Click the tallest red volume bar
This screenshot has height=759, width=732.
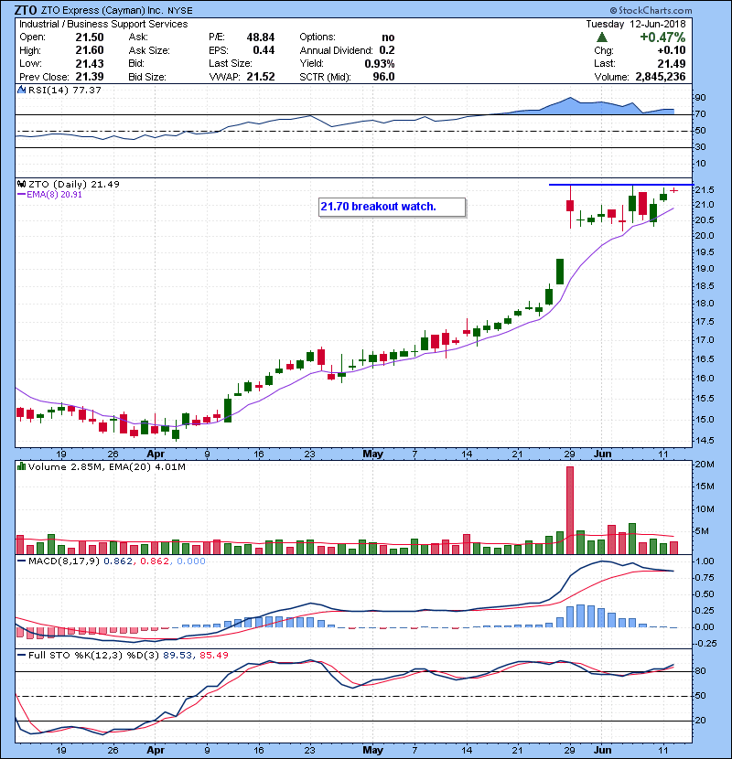(570, 510)
